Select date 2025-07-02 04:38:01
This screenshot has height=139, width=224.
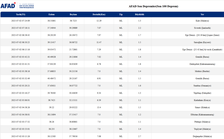pyautogui.click(x=20, y=115)
